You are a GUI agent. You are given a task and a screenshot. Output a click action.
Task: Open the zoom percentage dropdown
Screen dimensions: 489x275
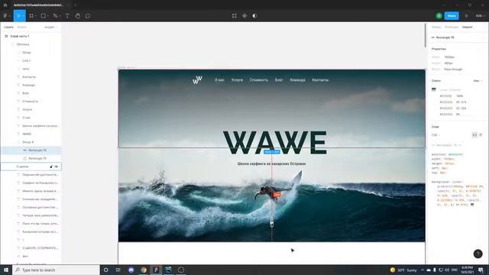pyautogui.click(x=480, y=15)
